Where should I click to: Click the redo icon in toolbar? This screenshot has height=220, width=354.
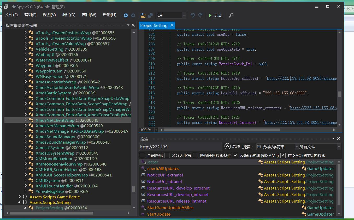click(200, 15)
